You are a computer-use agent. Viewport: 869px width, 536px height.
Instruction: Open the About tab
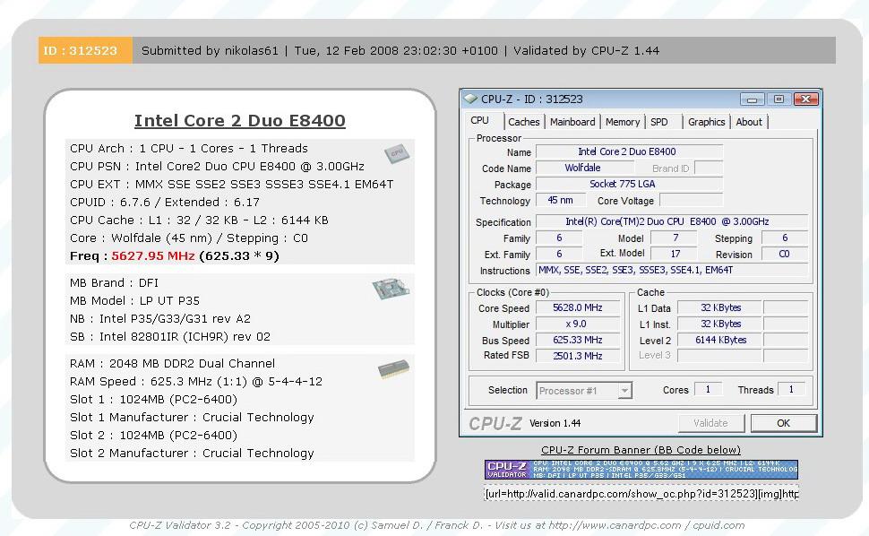coord(749,122)
